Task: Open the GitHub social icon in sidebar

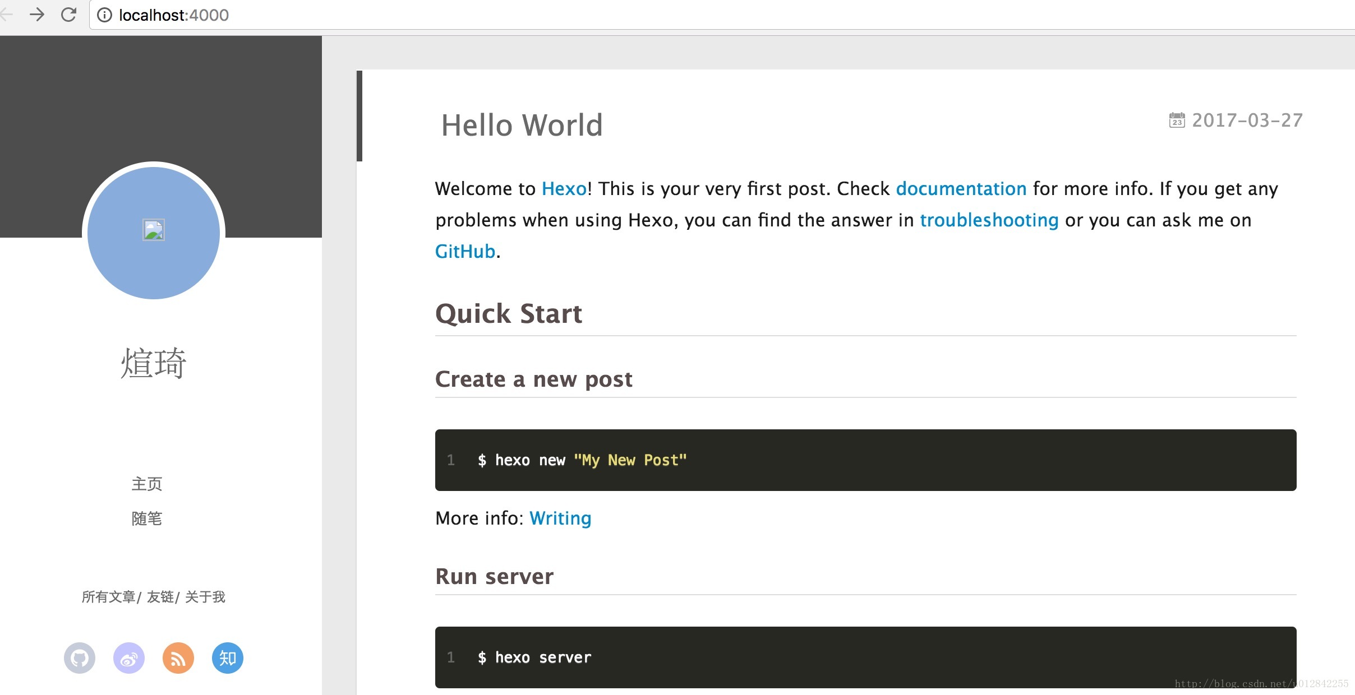Action: click(x=80, y=657)
